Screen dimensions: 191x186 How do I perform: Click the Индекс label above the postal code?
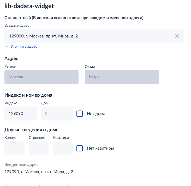click(x=11, y=103)
